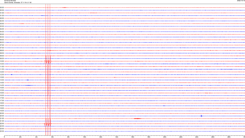245x138 pixels.
Task: Select the 10:00 trace time label
Action: [x=2, y=61]
